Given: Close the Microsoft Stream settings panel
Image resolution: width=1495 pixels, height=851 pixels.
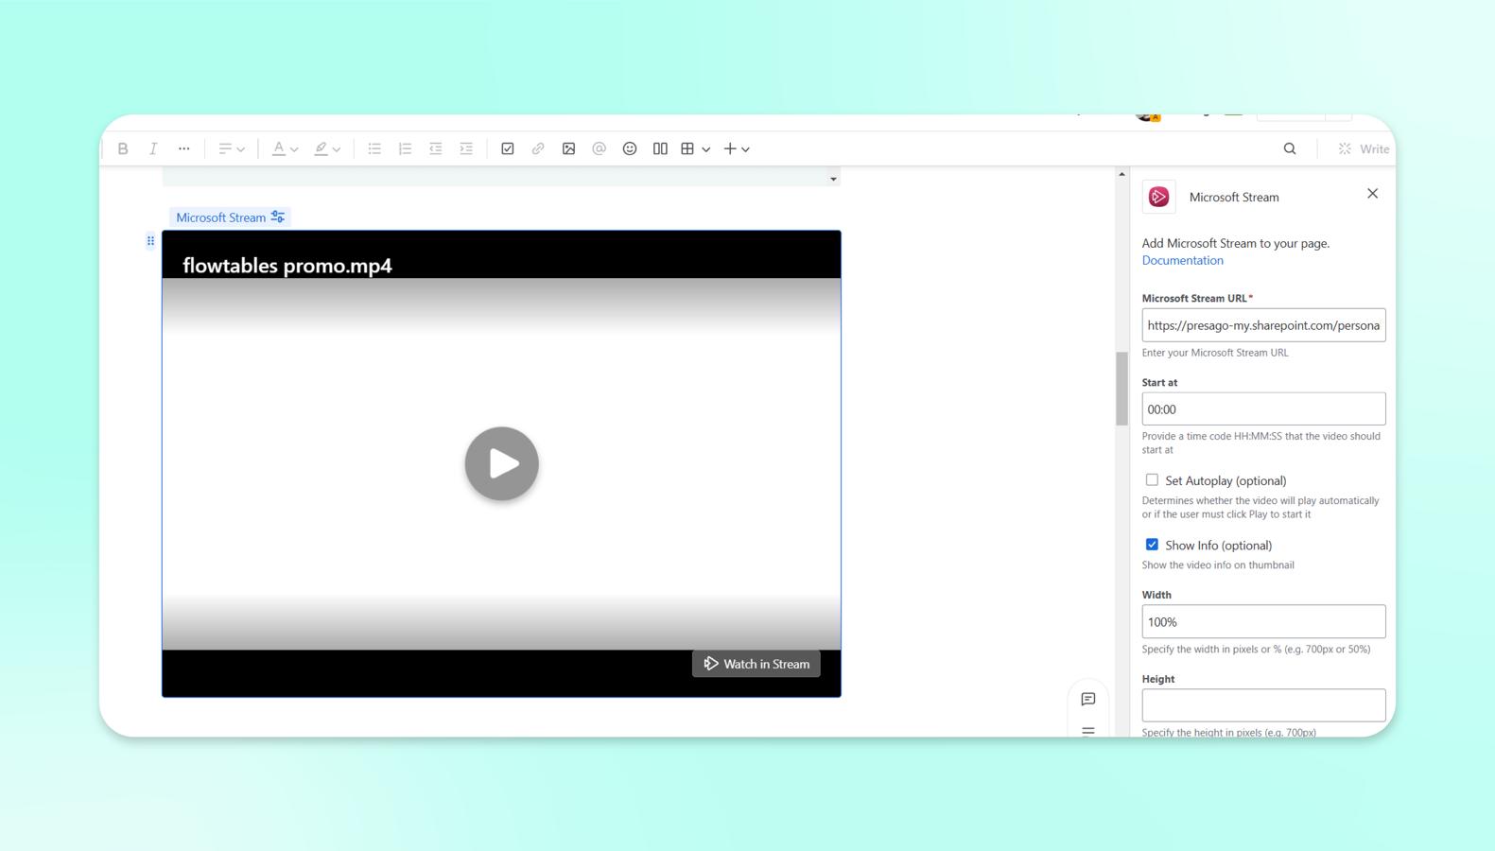Looking at the screenshot, I should click(1372, 194).
